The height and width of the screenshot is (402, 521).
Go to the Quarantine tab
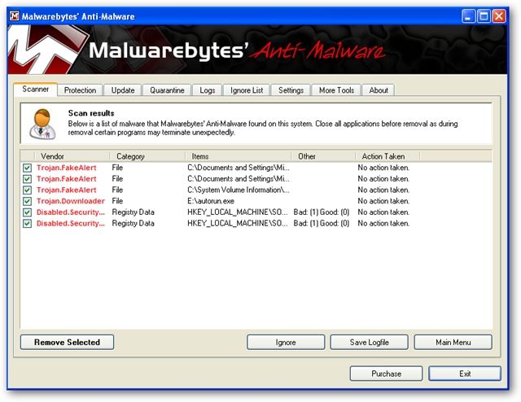pyautogui.click(x=167, y=90)
